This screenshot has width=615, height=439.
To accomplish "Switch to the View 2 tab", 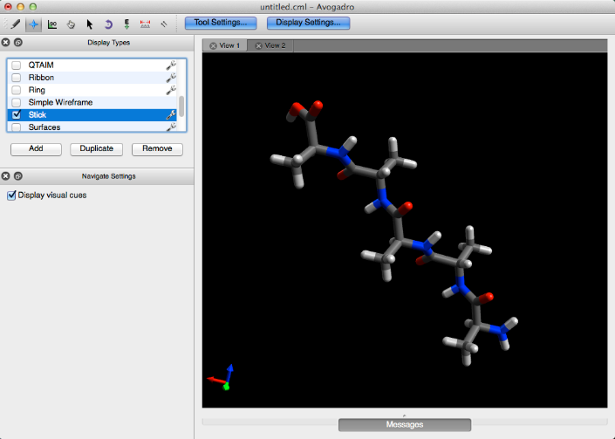I will coord(270,45).
